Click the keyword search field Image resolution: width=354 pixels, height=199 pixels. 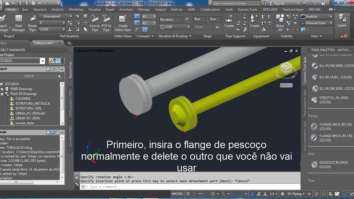236,3
